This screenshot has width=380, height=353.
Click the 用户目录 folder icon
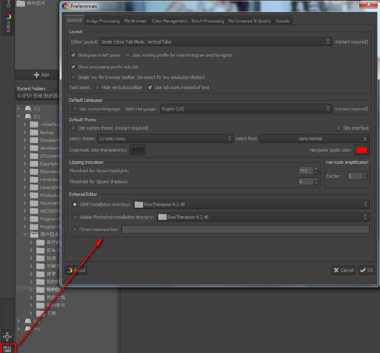34,234
